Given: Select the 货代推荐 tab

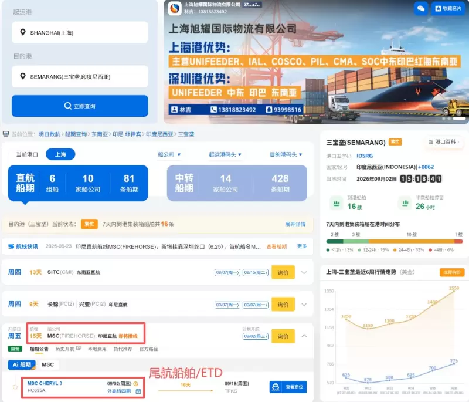Looking at the screenshot, I should pos(123,349).
